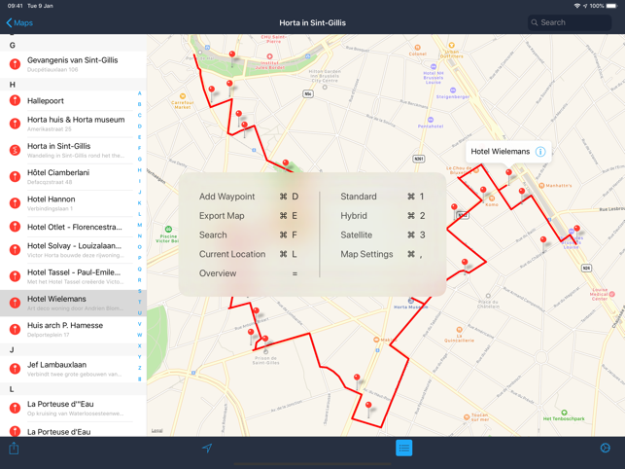This screenshot has height=469, width=625.
Task: Go back to Maps
Action: [x=19, y=22]
